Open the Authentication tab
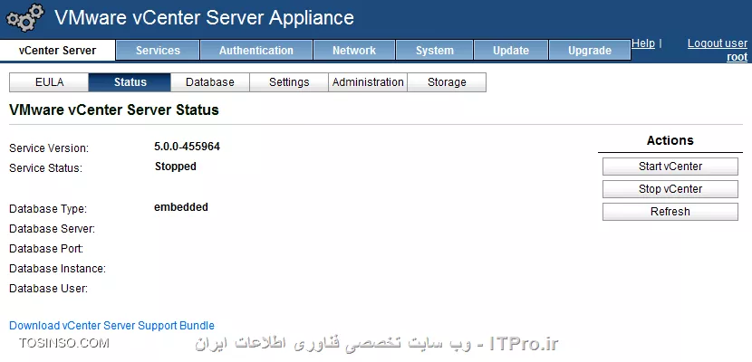The image size is (752, 362). (x=256, y=51)
